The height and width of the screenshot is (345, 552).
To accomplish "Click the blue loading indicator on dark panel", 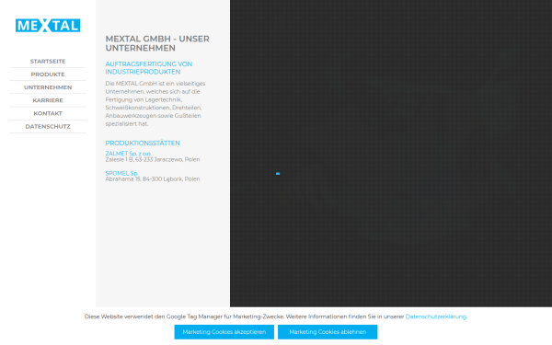I will (278, 174).
